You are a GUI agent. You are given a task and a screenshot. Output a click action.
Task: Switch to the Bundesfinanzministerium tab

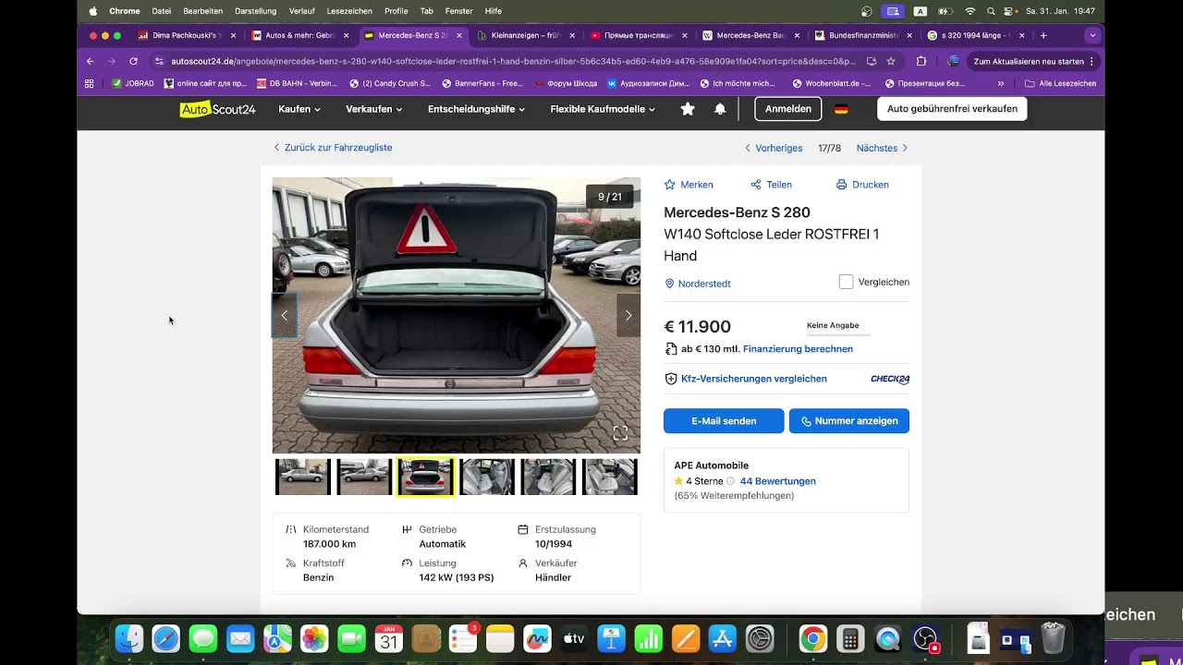coord(863,36)
